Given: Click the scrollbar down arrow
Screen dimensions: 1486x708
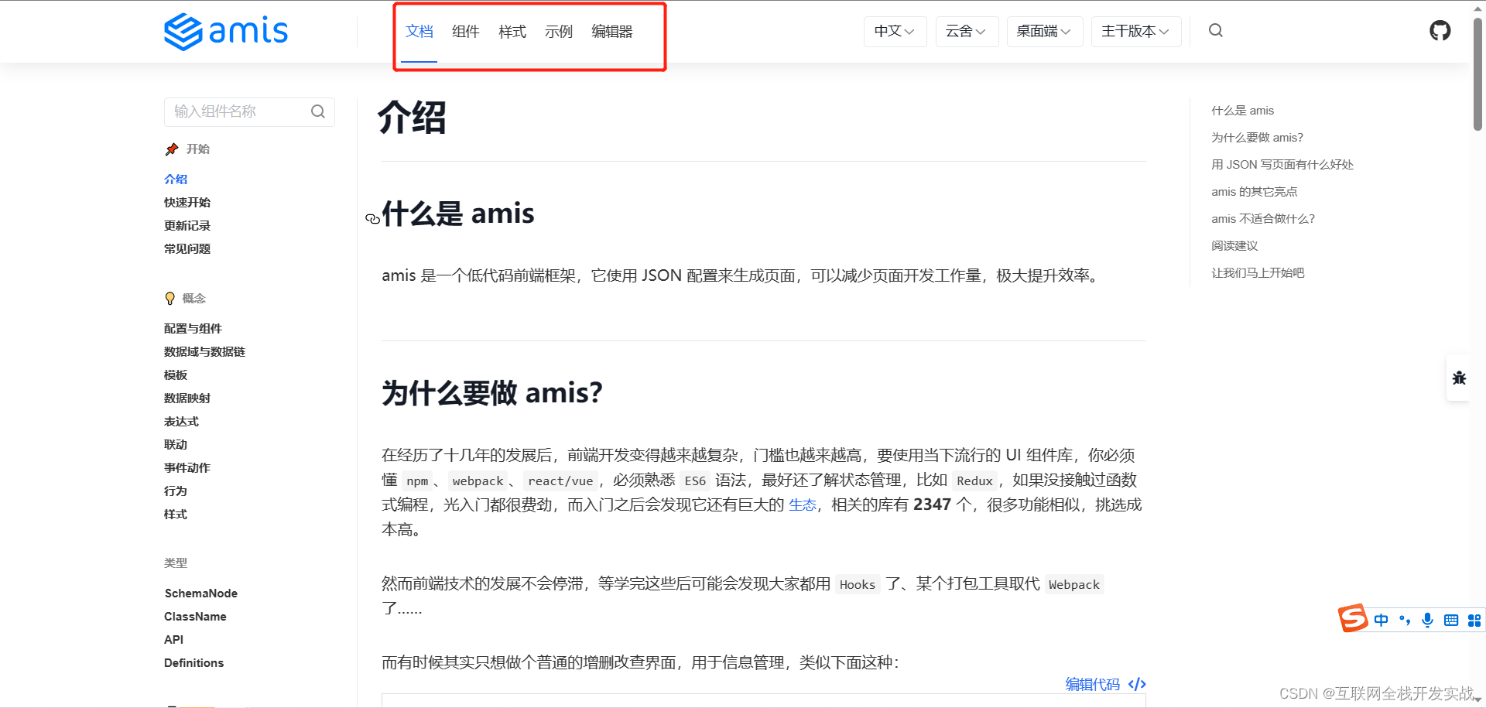Looking at the screenshot, I should pos(1477,699).
